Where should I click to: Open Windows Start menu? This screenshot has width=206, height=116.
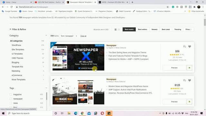coord(3,113)
